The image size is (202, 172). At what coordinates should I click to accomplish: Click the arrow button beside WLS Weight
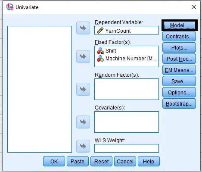pos(83,146)
